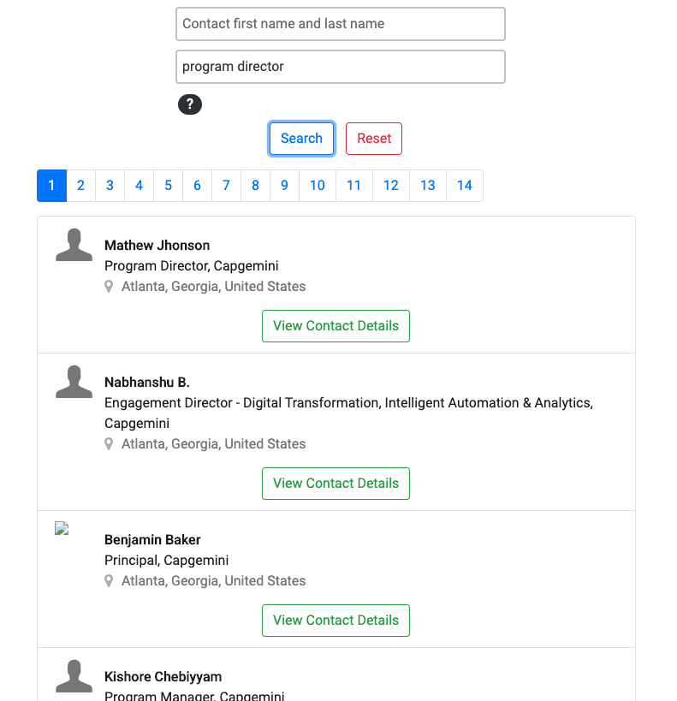View Contact Details for Benjamin Baker
Viewport: 677px width, 701px height.
tap(336, 620)
